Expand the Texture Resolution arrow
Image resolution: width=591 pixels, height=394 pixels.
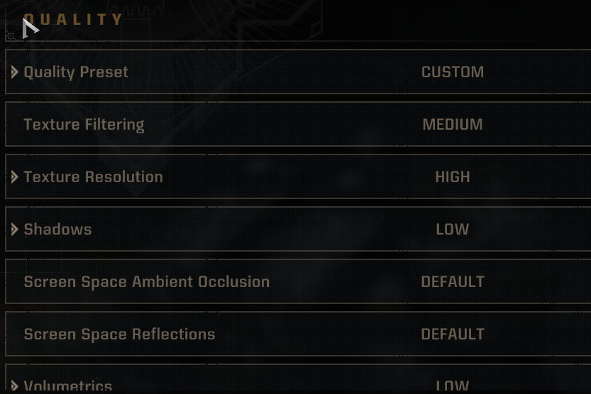[15, 177]
